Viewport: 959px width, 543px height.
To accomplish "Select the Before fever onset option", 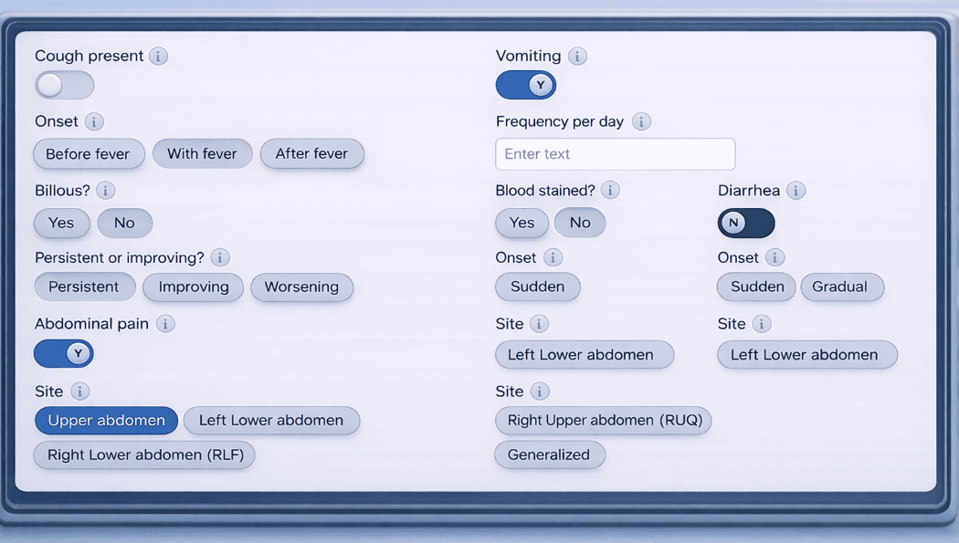I will pyautogui.click(x=89, y=154).
